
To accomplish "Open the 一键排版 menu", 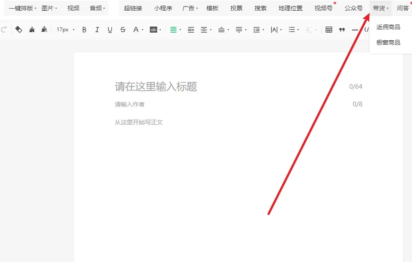I will click(23, 9).
